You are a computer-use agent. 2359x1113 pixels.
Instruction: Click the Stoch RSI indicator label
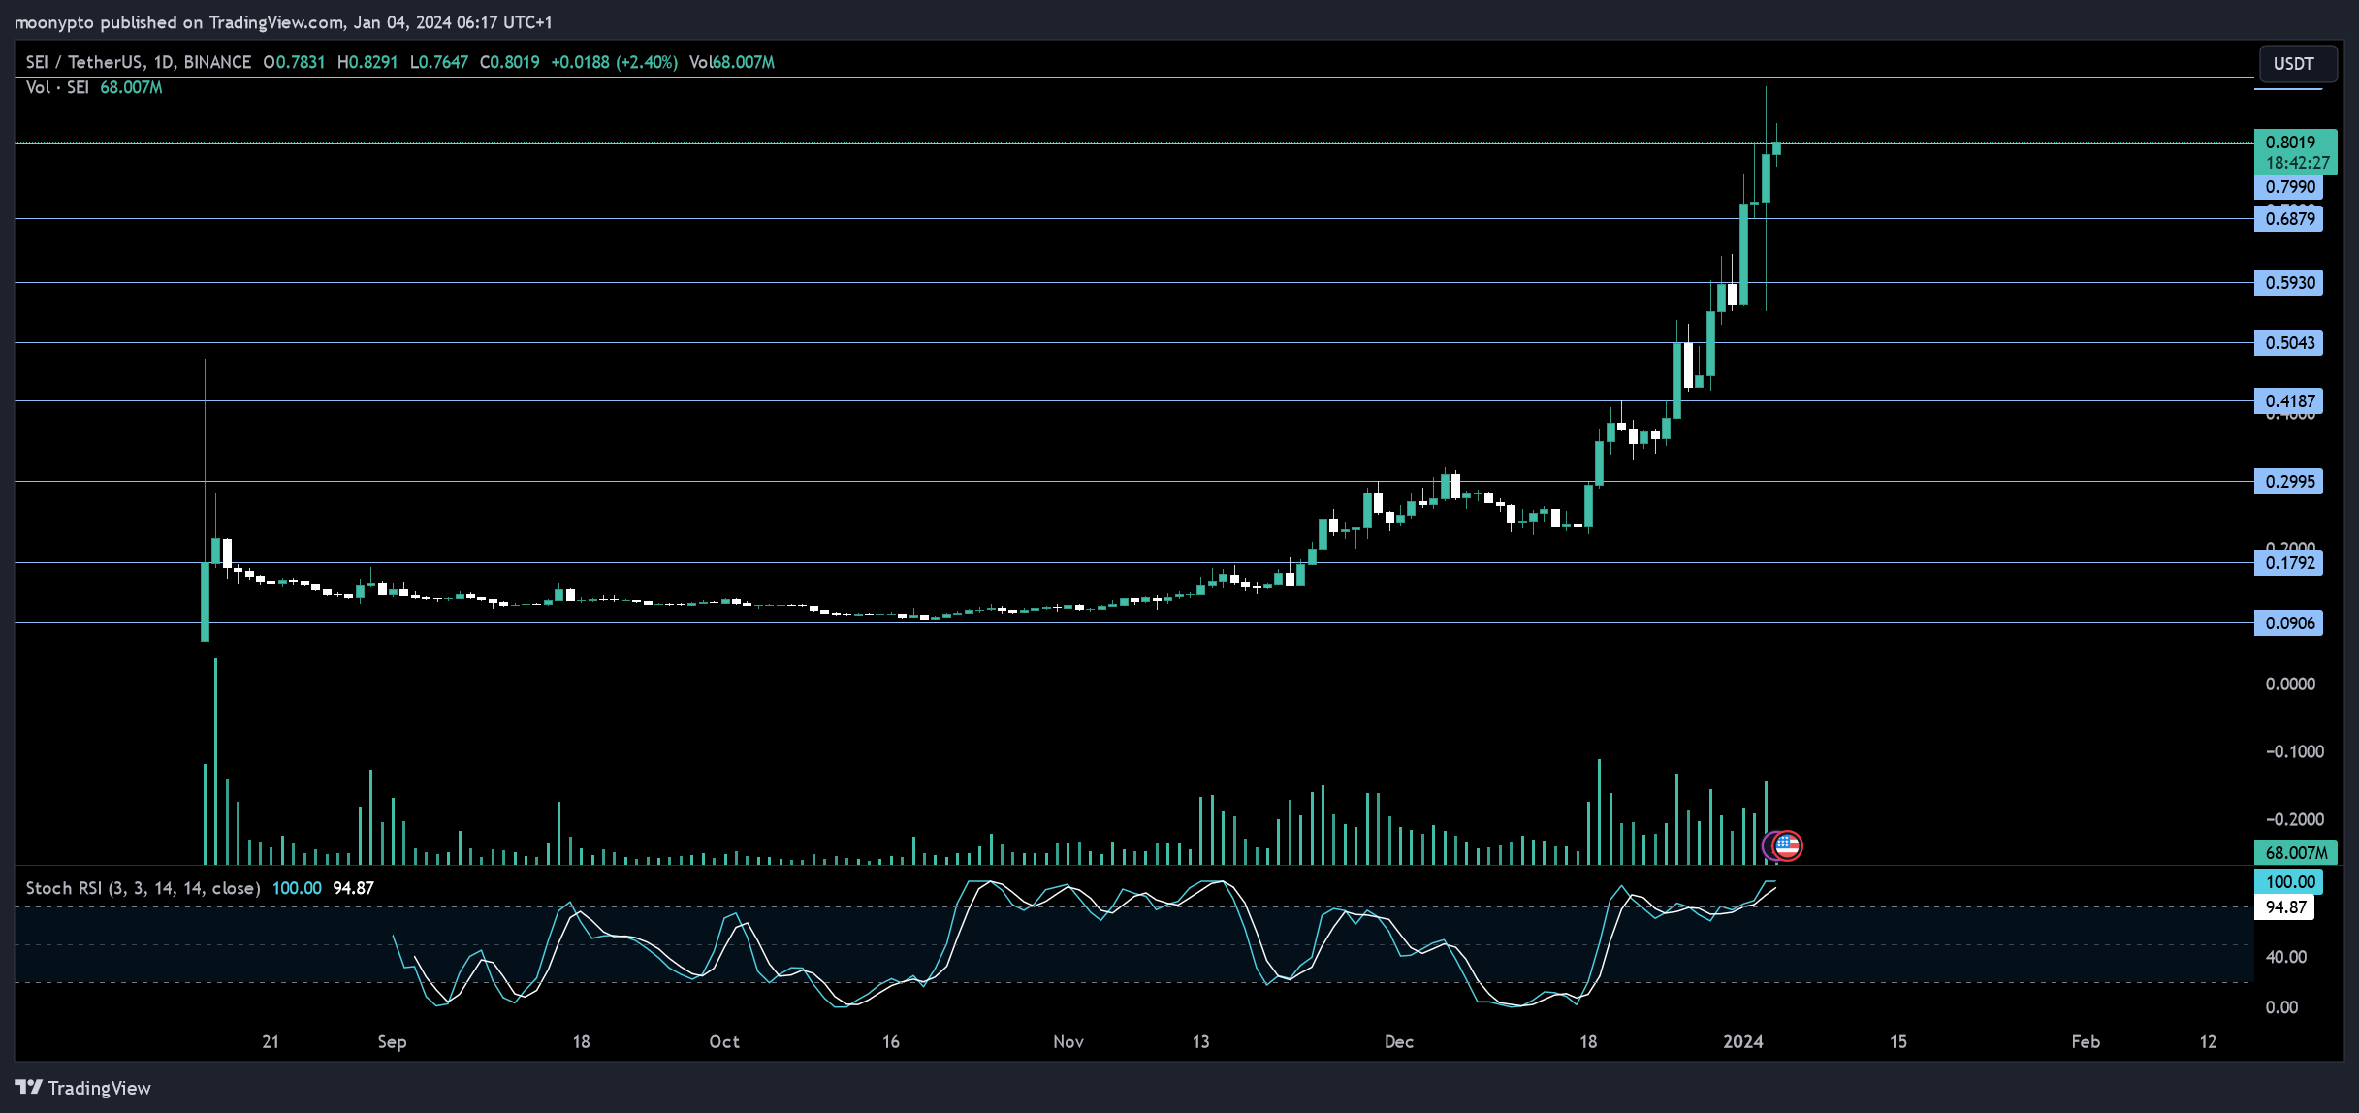(143, 888)
